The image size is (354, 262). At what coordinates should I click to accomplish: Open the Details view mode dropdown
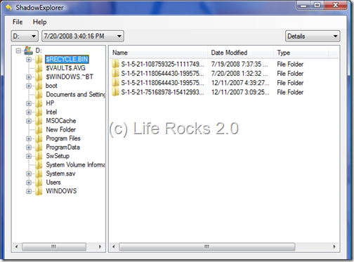coord(313,36)
